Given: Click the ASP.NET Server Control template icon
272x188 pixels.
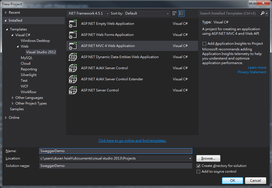Looking at the screenshot, I should 73,90.
